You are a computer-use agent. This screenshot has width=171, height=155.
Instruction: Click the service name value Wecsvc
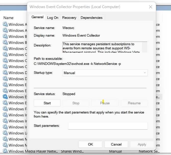pos(68,28)
